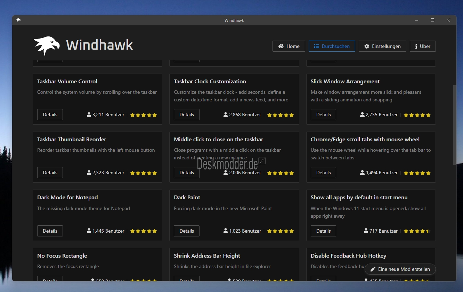
Task: Click star rating of Dark Mode for Notepad
Action: coord(144,231)
